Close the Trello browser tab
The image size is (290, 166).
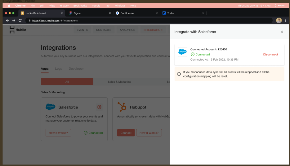click(203, 13)
